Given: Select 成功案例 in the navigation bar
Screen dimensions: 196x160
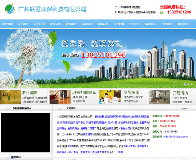Looking at the screenshot, I should point(87,24).
